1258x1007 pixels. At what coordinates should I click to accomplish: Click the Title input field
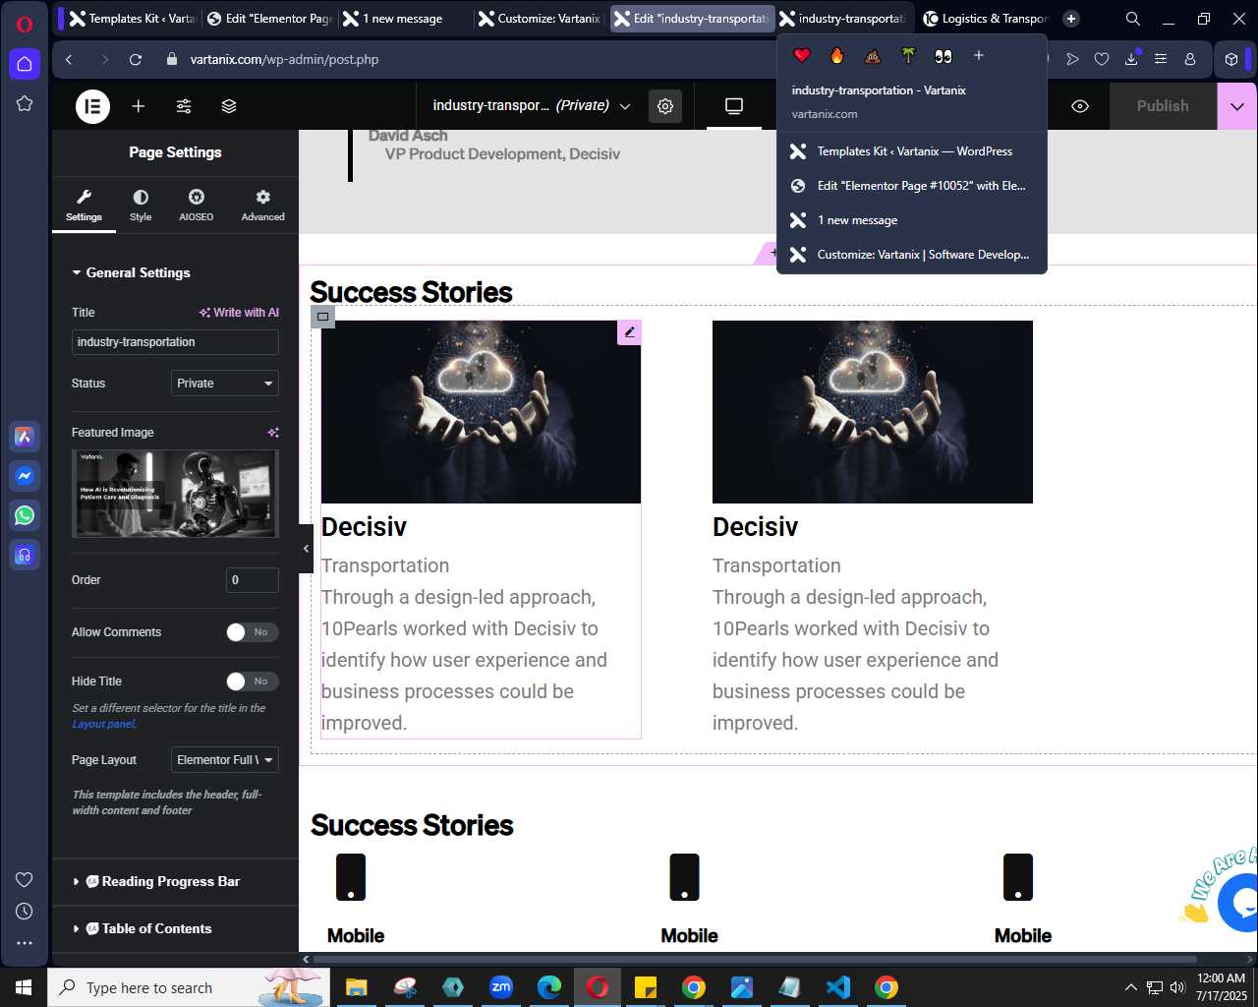tap(175, 342)
